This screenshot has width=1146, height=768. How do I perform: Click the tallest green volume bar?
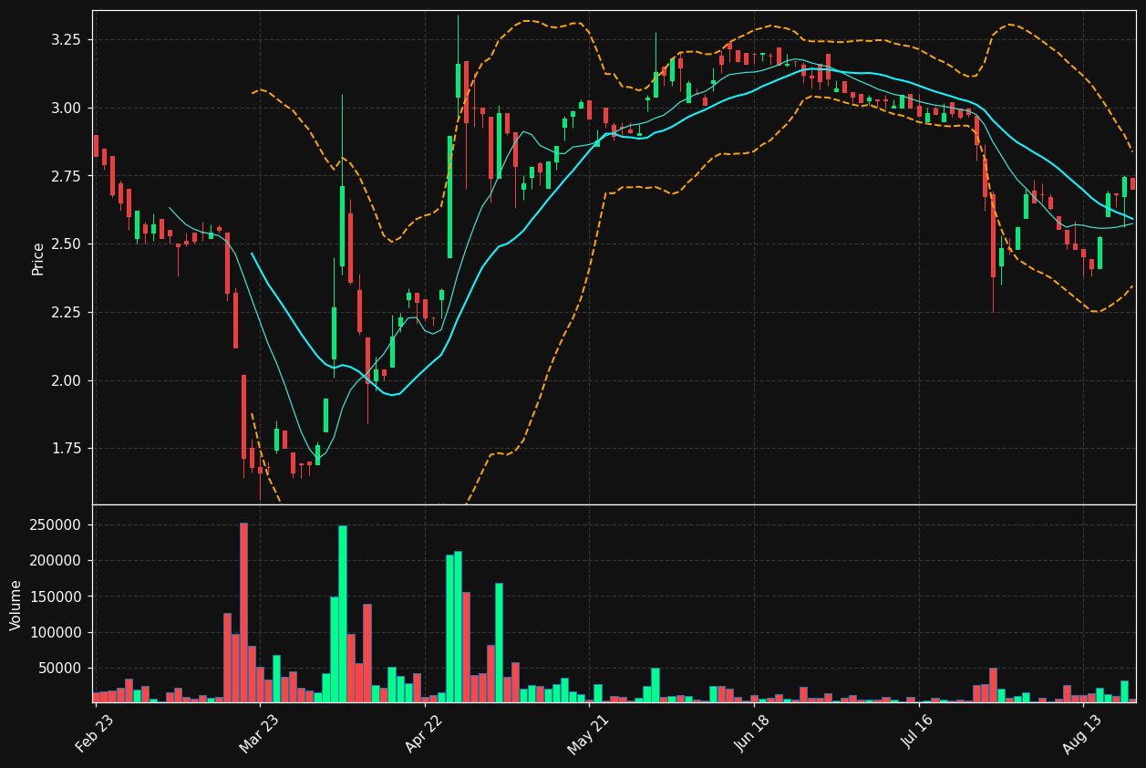(343, 614)
